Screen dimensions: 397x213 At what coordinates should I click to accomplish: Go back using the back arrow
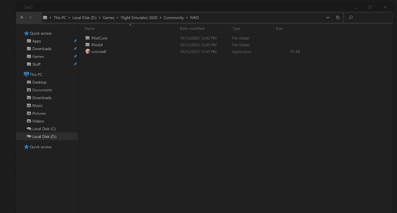click(21, 17)
